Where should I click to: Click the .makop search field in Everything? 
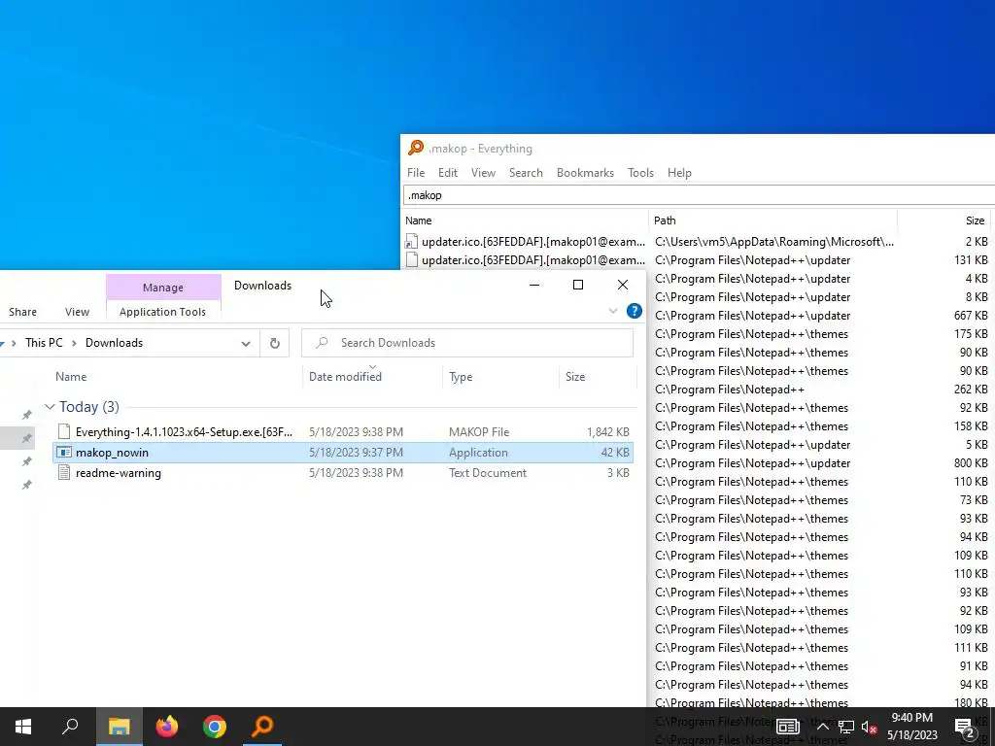(698, 195)
